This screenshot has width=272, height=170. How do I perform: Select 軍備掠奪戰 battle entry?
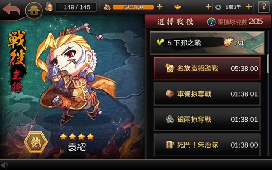pos(207,94)
